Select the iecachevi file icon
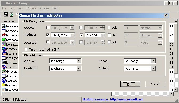 pyautogui.click(x=4, y=49)
